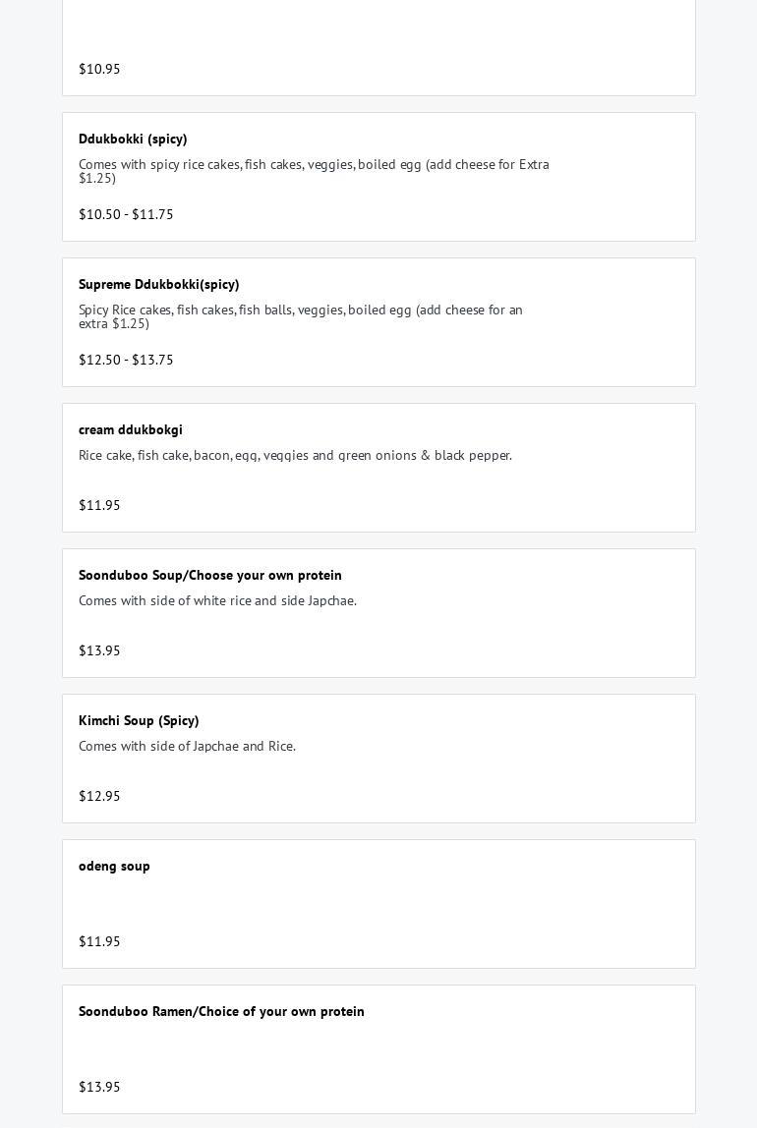757x1128 pixels.
Task: Open the cream ddukbokgi item
Action: click(x=378, y=468)
